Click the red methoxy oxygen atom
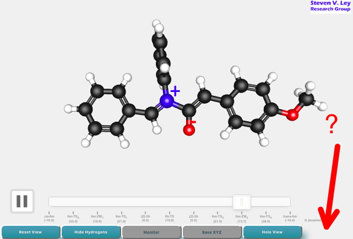The width and height of the screenshot is (353, 239). (292, 115)
